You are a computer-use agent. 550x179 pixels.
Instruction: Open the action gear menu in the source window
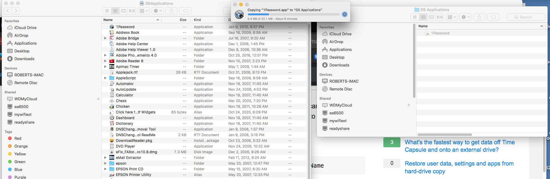[158, 11]
